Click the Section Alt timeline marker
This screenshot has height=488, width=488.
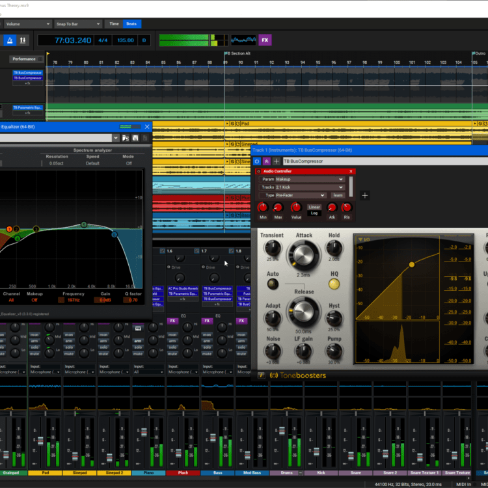(x=238, y=53)
